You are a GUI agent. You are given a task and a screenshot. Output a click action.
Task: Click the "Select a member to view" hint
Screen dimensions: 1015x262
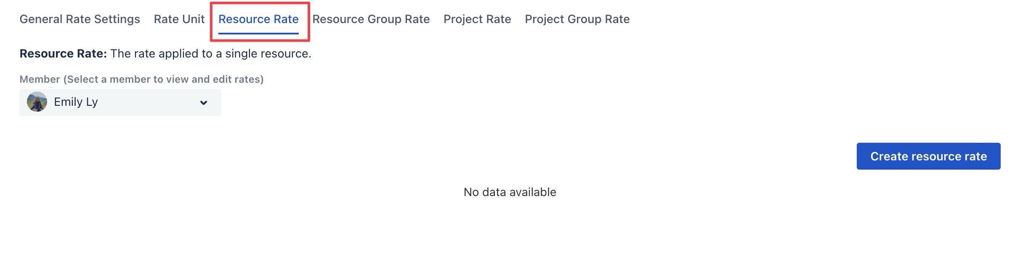pyautogui.click(x=126, y=79)
